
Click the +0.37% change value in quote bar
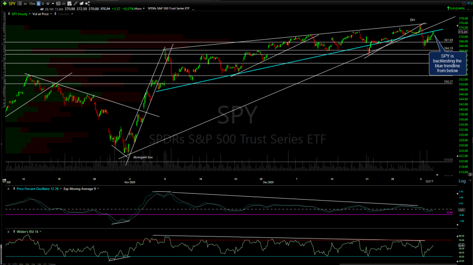pyautogui.click(x=129, y=9)
